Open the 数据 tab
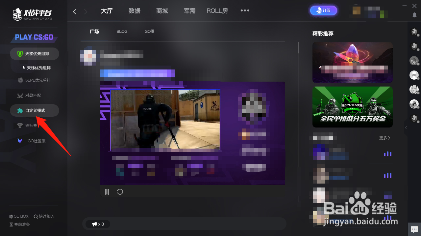 [x=135, y=11]
